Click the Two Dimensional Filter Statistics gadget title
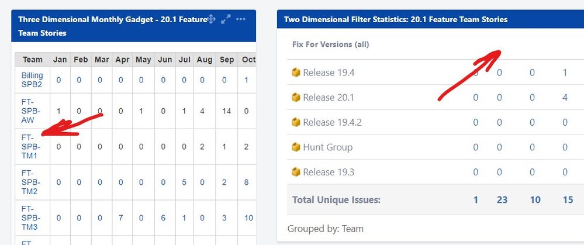The height and width of the screenshot is (245, 584). [x=396, y=19]
